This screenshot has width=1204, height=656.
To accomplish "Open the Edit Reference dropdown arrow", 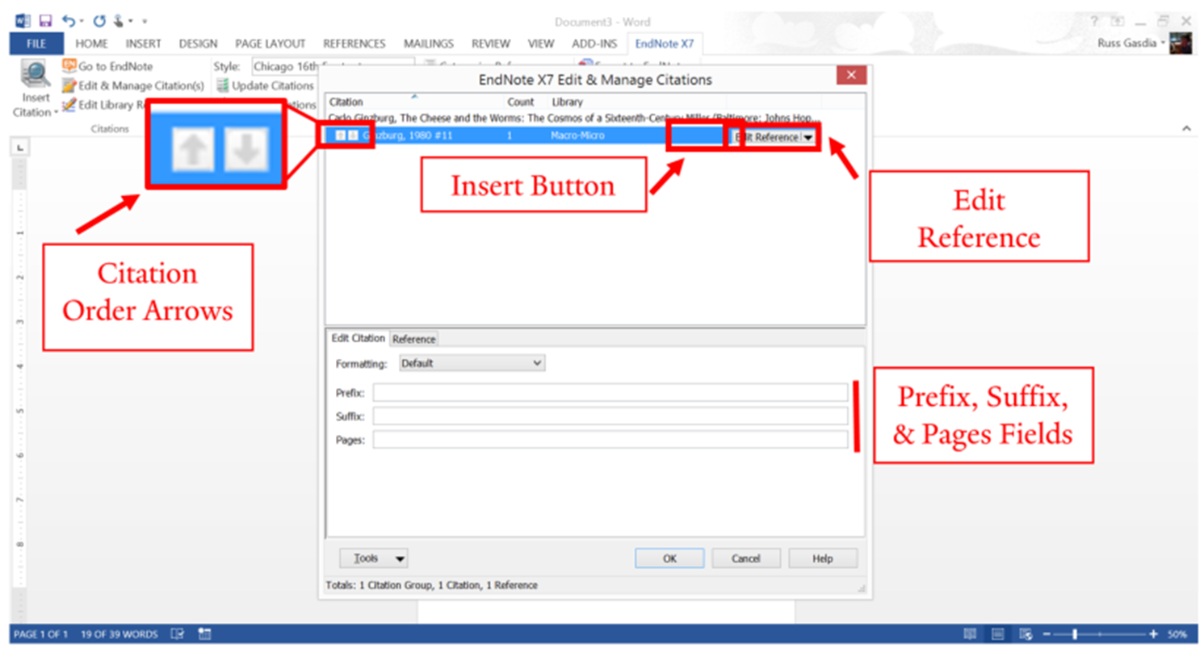I will pos(808,137).
